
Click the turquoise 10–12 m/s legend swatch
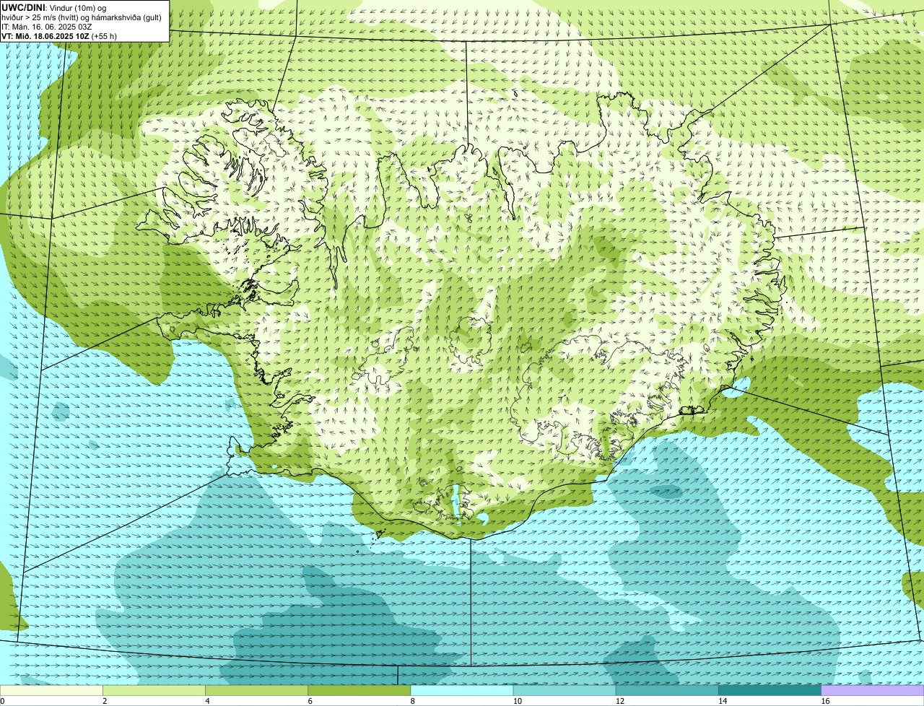565,690
